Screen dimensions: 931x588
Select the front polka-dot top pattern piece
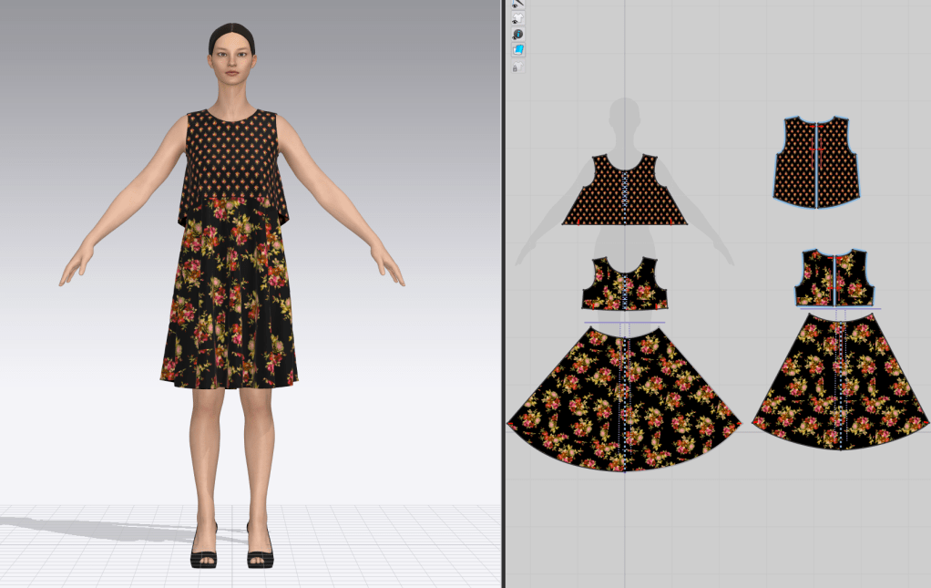coord(601,193)
